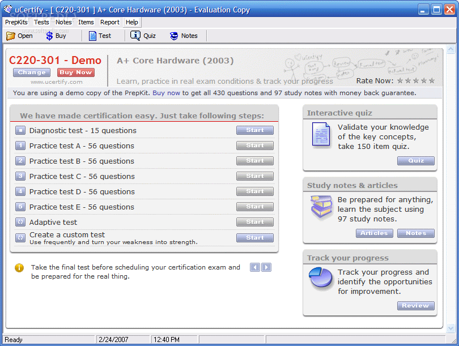Start the Diagnostic test

[x=255, y=130]
